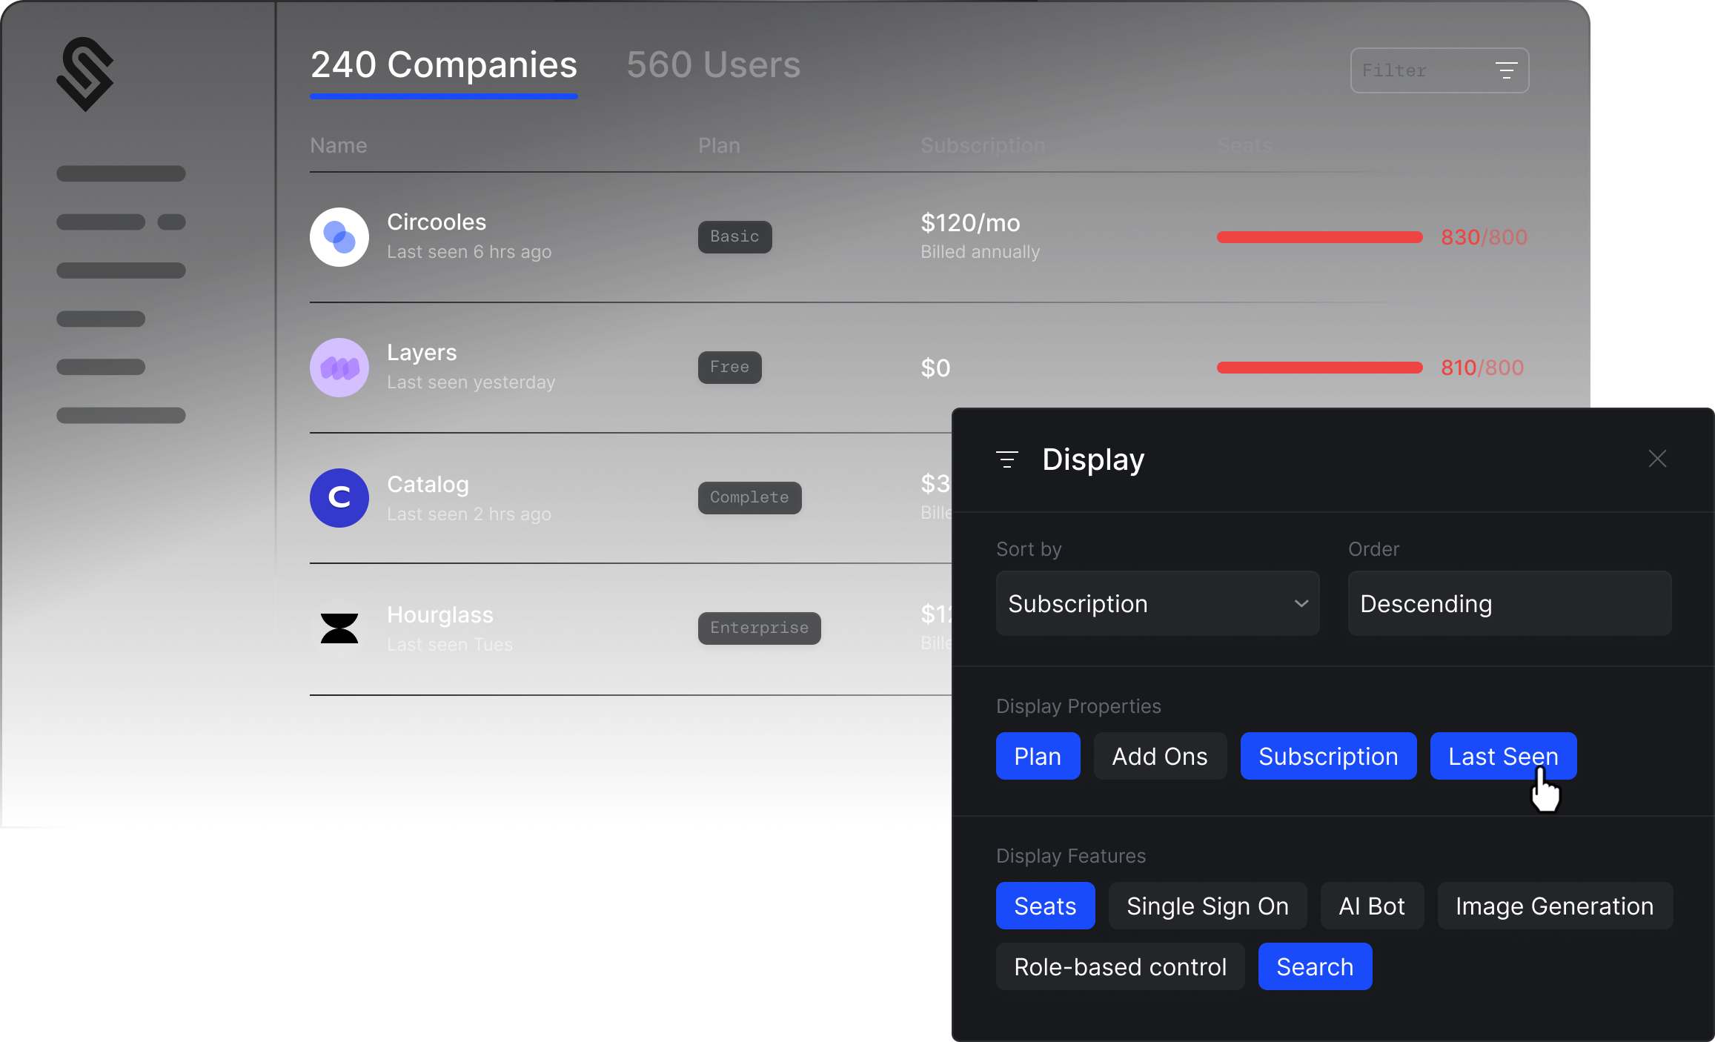Enable the Single Sign On feature chip
The width and height of the screenshot is (1715, 1042).
pos(1207,906)
